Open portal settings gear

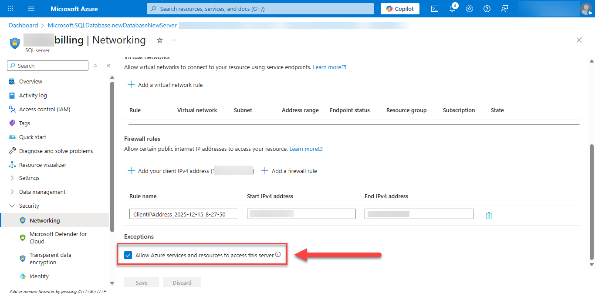click(469, 9)
